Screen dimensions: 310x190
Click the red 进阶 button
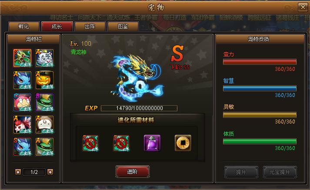(133, 172)
